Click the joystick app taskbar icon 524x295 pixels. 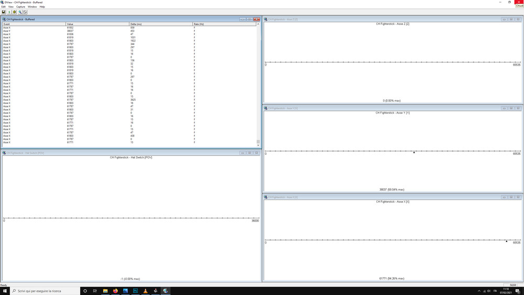click(156, 291)
